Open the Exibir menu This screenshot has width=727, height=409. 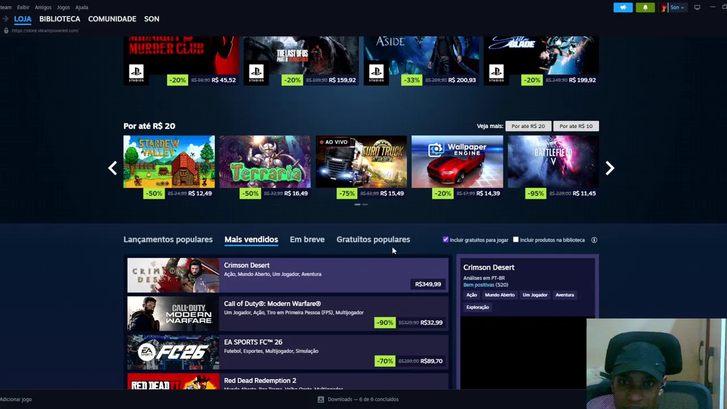click(23, 7)
